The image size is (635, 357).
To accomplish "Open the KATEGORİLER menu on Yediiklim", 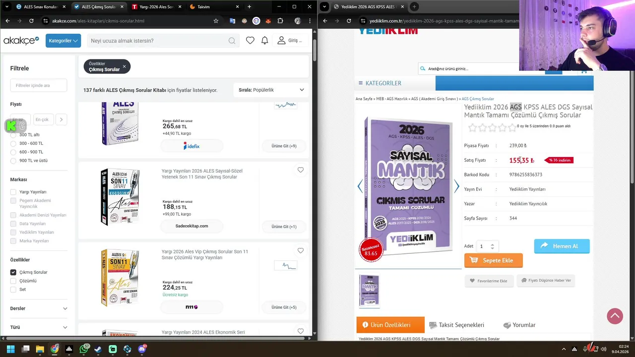I will [x=380, y=83].
